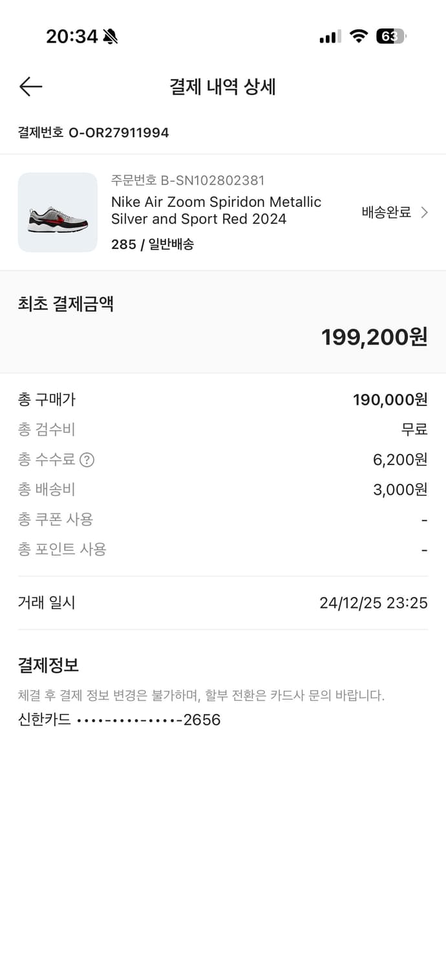Tap the sneaker product thumbnail
446x970 pixels.
pos(58,212)
